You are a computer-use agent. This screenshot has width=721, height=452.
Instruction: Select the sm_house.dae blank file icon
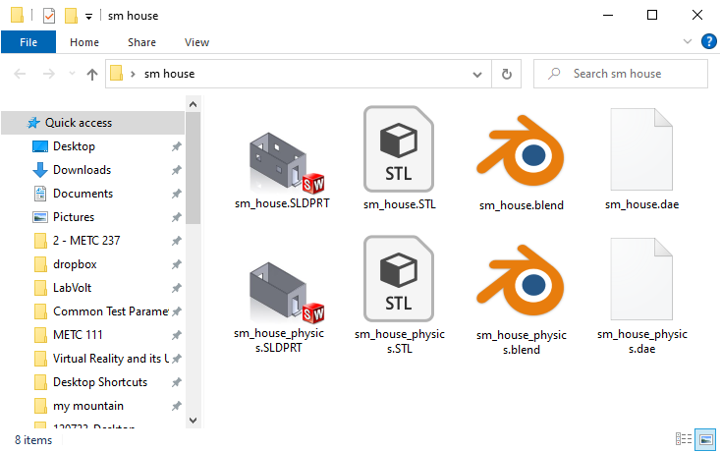tap(641, 149)
